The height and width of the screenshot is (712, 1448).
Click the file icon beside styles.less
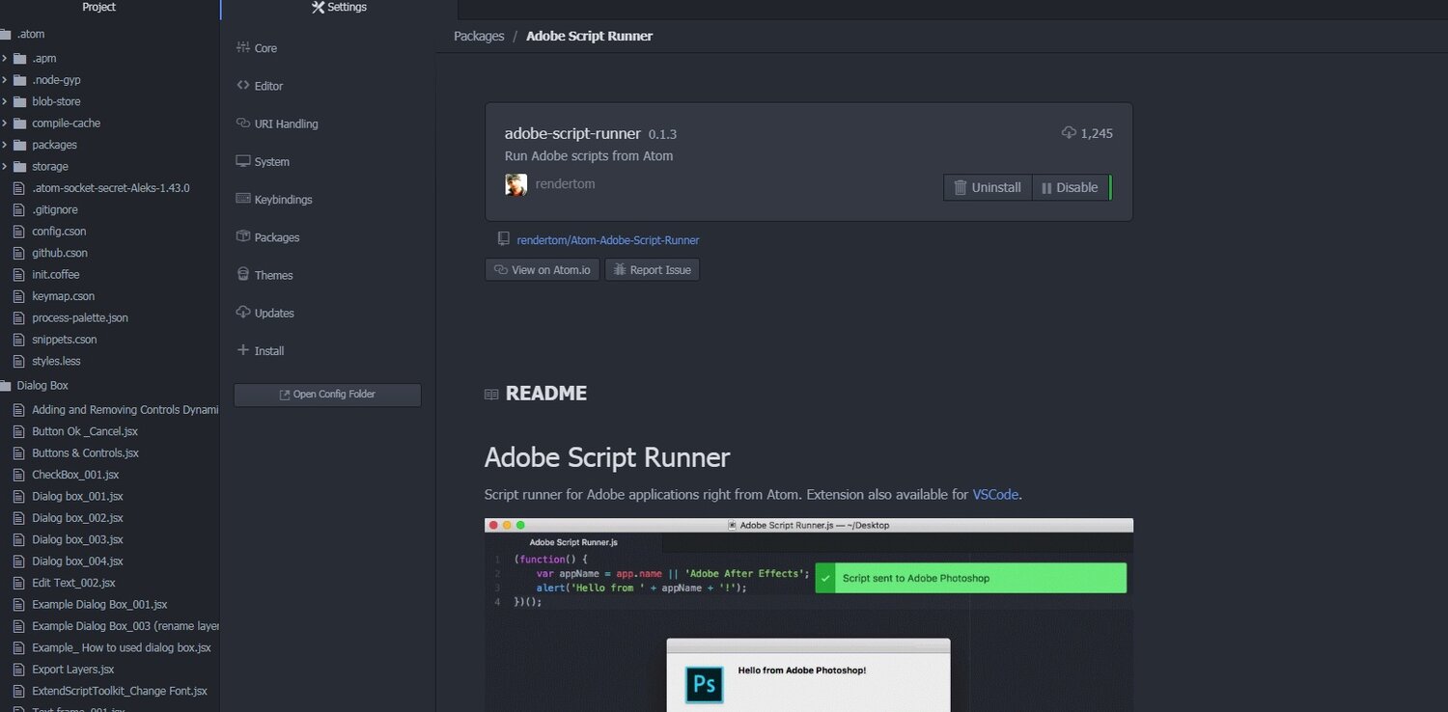[x=18, y=361]
